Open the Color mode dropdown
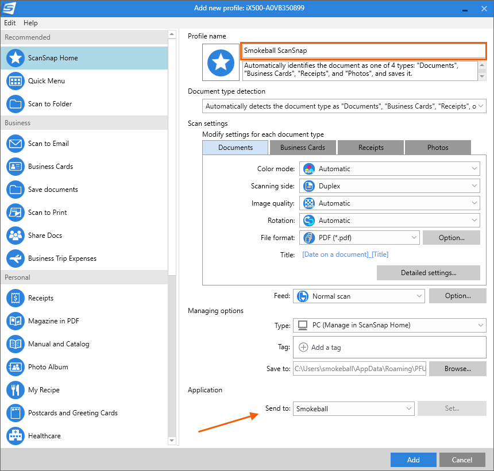The image size is (494, 471). 389,169
